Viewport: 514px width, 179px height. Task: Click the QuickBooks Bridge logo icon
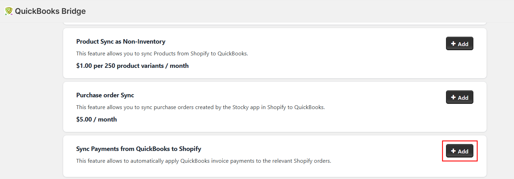[9, 11]
